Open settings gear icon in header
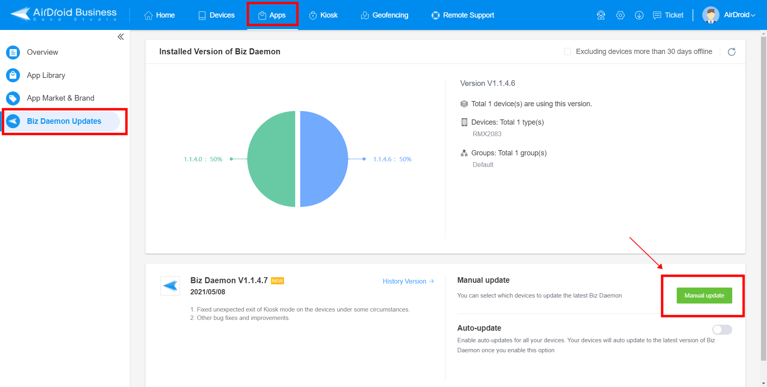Image resolution: width=767 pixels, height=387 pixels. tap(620, 15)
